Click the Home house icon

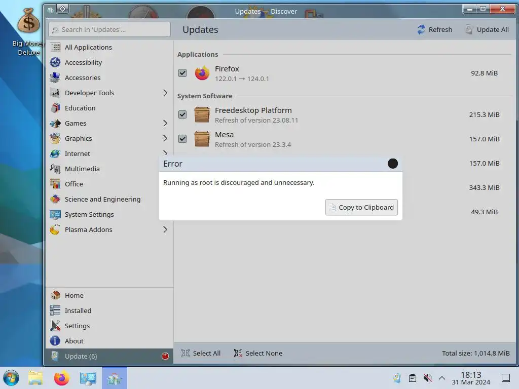pos(55,295)
